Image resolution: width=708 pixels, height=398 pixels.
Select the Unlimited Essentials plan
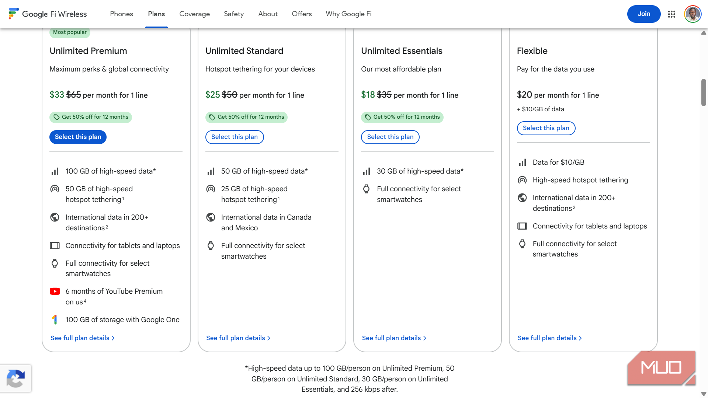390,137
